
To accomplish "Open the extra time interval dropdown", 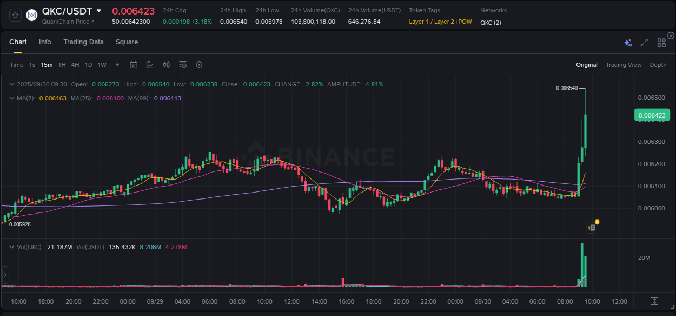I will pyautogui.click(x=116, y=65).
